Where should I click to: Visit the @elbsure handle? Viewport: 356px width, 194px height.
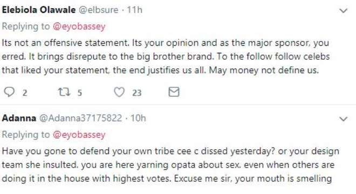coord(98,10)
